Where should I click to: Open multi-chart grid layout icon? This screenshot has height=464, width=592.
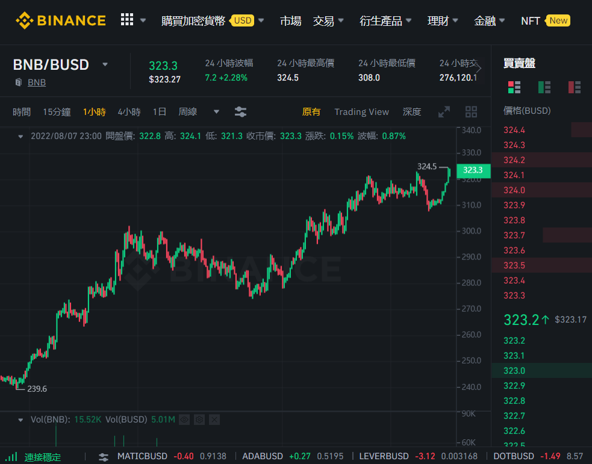point(471,112)
